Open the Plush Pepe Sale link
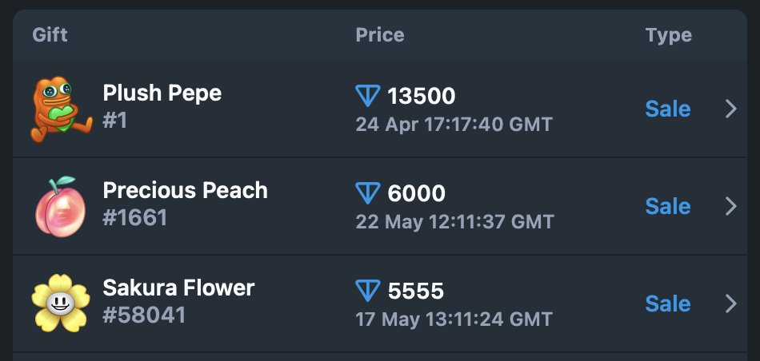Screen dimensions: 760x361 click(668, 109)
